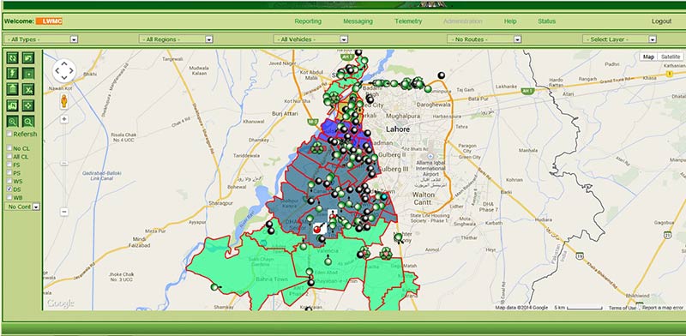Pan the map down with the arrow control
686x336 pixels.
[x=64, y=77]
